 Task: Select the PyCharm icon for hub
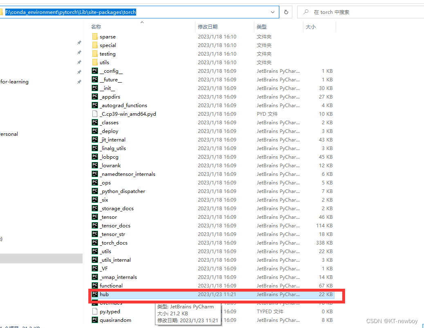(95, 294)
